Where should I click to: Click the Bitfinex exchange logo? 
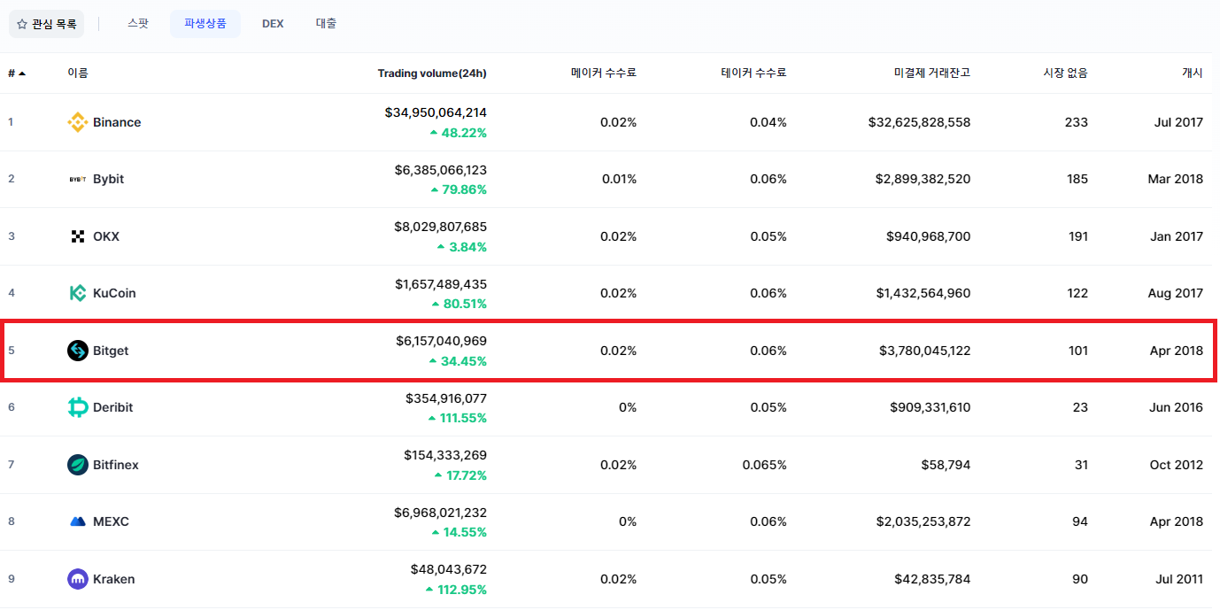pyautogui.click(x=78, y=465)
